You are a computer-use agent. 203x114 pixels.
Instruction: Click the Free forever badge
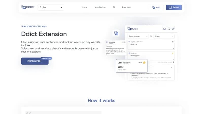(x=46, y=59)
